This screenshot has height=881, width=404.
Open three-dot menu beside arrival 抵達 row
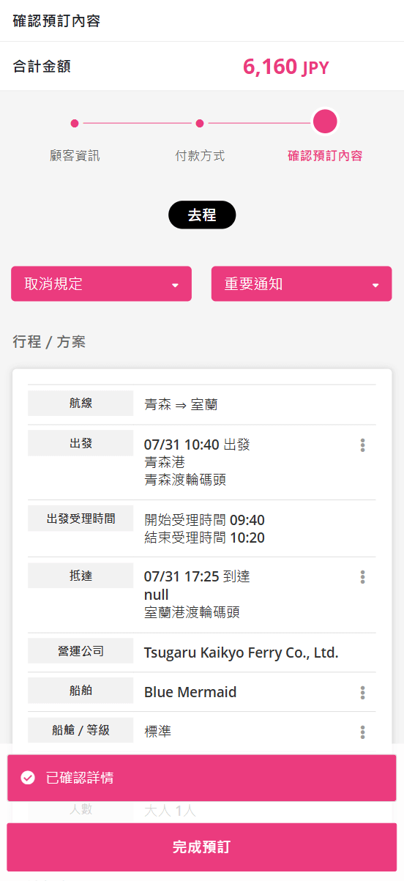362,577
